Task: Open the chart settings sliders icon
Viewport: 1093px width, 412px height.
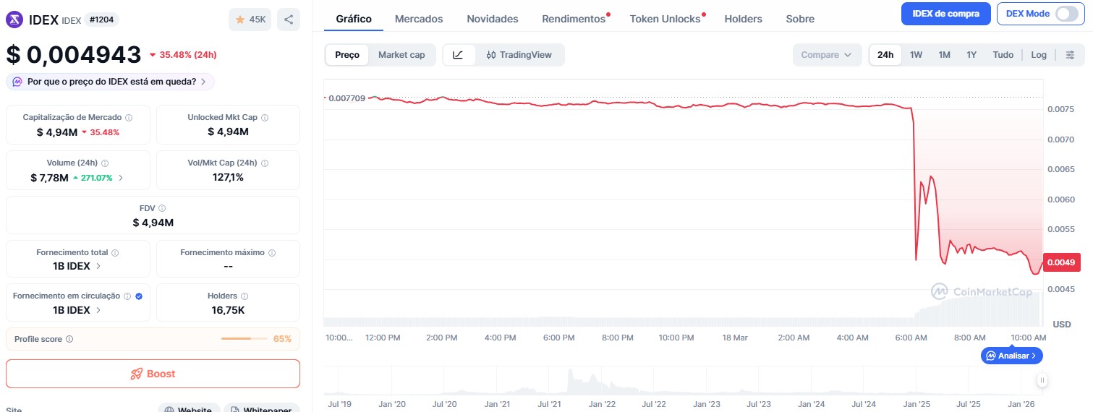Action: click(1070, 55)
